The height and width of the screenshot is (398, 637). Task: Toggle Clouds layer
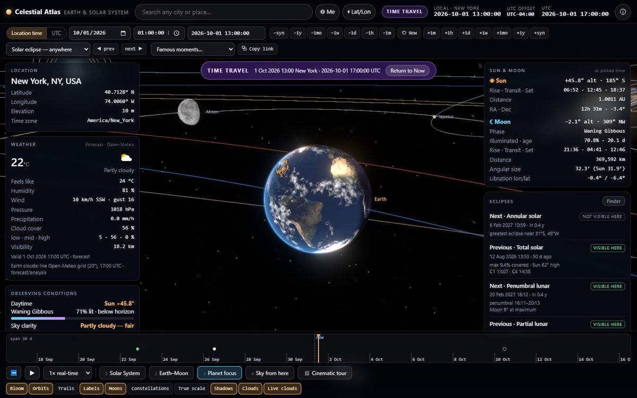[x=251, y=388]
